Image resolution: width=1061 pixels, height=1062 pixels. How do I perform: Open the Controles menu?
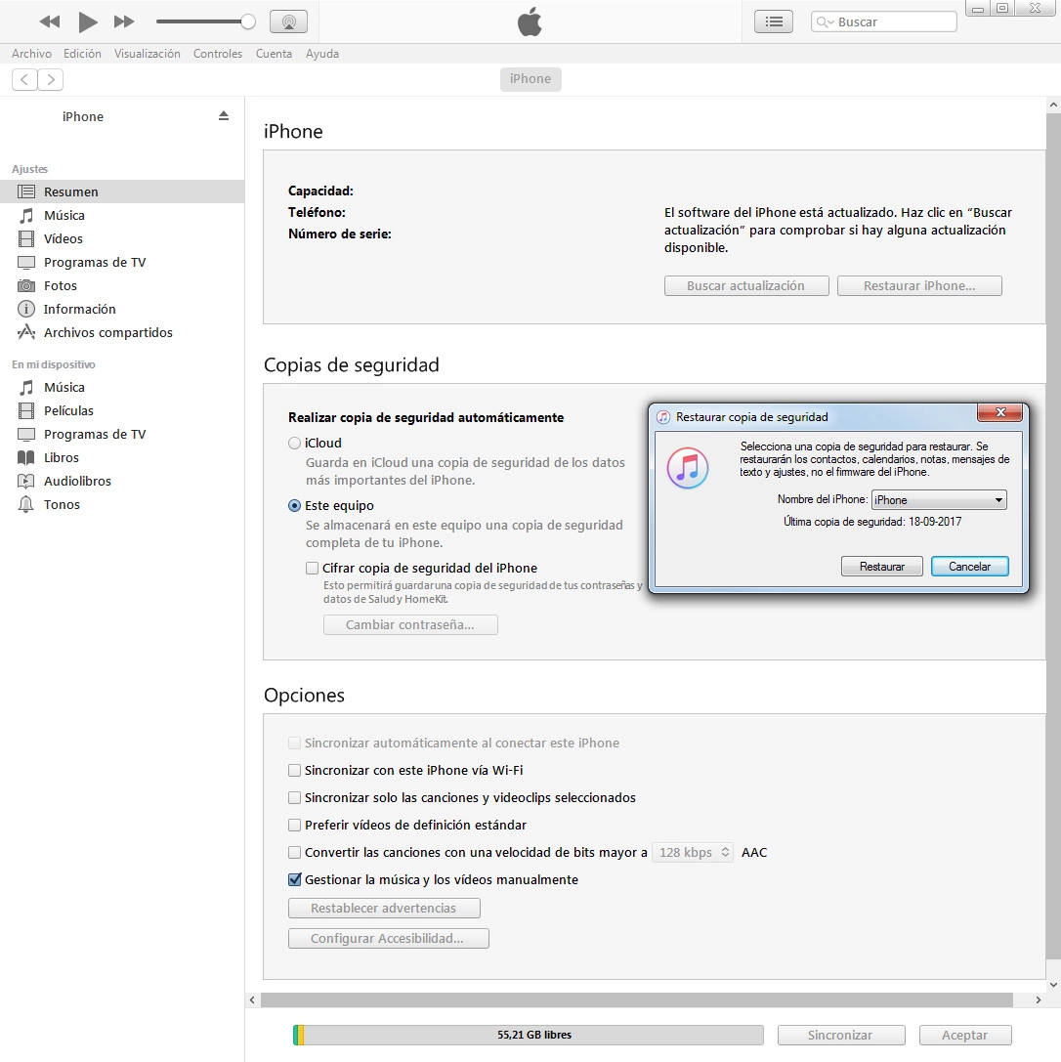217,54
